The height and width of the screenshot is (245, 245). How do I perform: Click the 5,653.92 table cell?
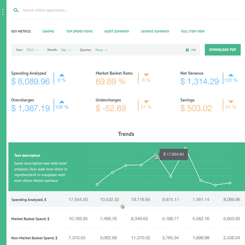[x=232, y=219]
